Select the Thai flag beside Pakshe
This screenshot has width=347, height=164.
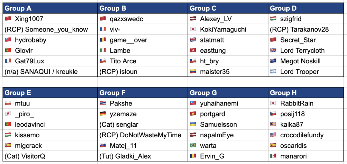[x=103, y=103]
